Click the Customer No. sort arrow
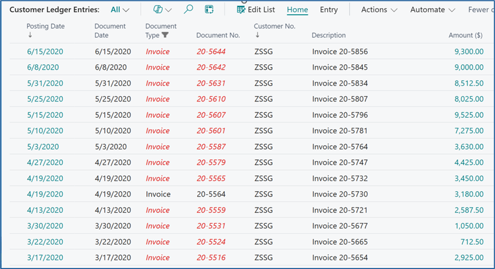This screenshot has width=495, height=269. click(257, 35)
